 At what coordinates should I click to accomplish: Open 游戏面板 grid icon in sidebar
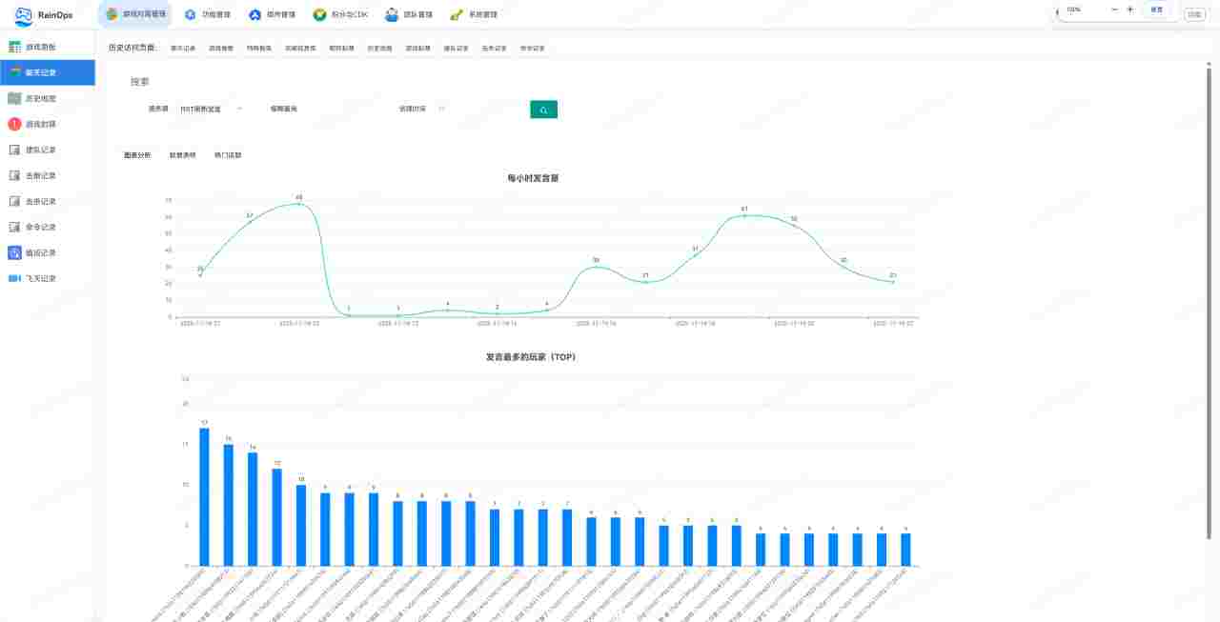(14, 47)
